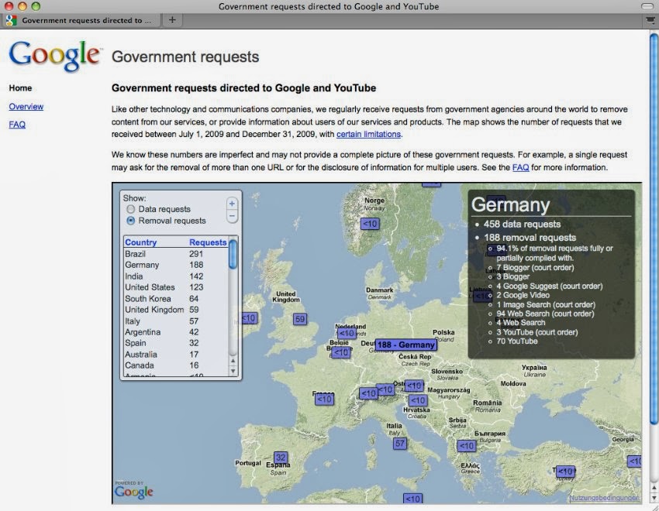The image size is (659, 511).
Task: Select the Removal requests radio button
Action: click(131, 221)
